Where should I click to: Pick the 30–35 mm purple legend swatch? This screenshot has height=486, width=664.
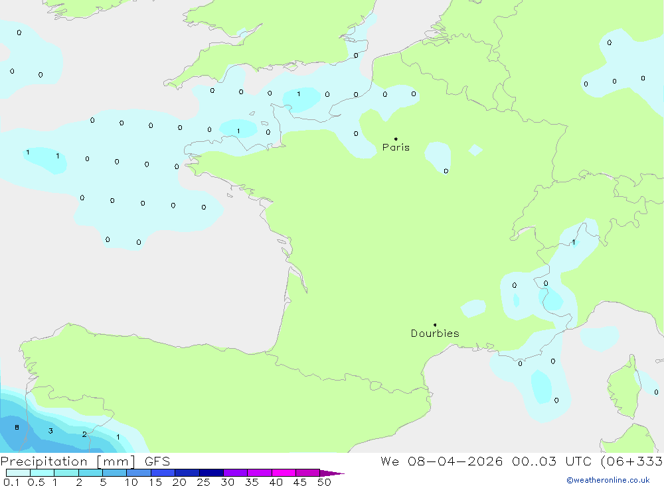point(235,473)
